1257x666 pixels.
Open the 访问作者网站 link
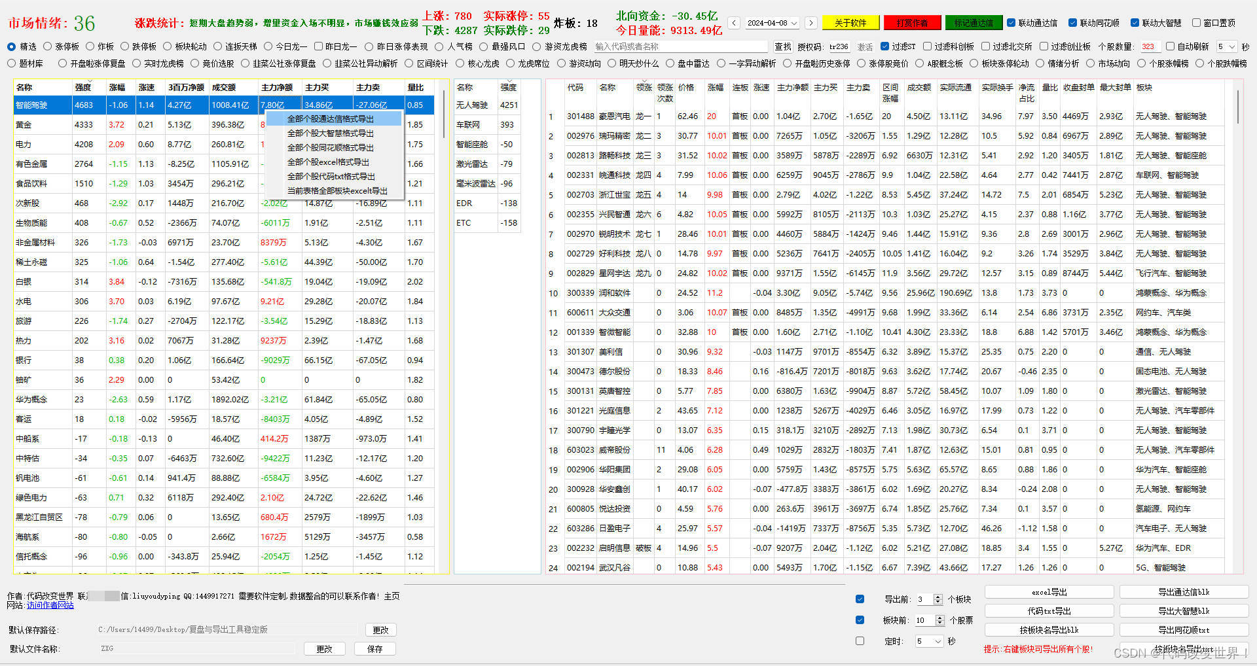tap(50, 605)
